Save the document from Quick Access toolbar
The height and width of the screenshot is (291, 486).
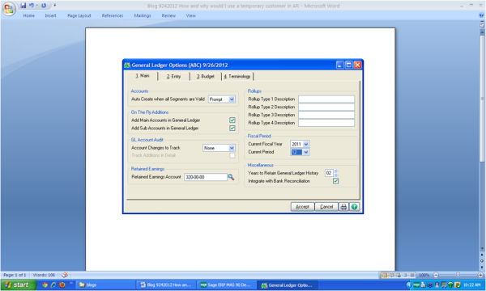pos(23,6)
